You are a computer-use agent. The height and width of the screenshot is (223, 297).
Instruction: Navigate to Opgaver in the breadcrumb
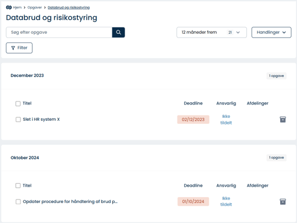(34, 7)
